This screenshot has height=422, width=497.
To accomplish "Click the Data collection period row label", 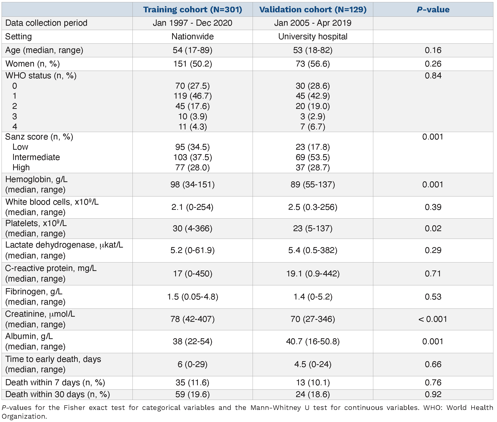I will (x=46, y=23).
